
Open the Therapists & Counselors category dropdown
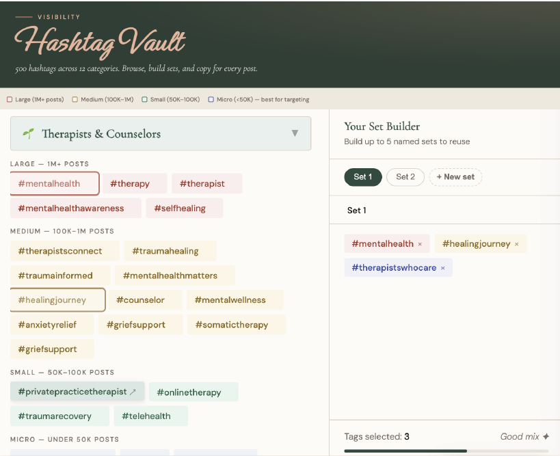pos(161,134)
